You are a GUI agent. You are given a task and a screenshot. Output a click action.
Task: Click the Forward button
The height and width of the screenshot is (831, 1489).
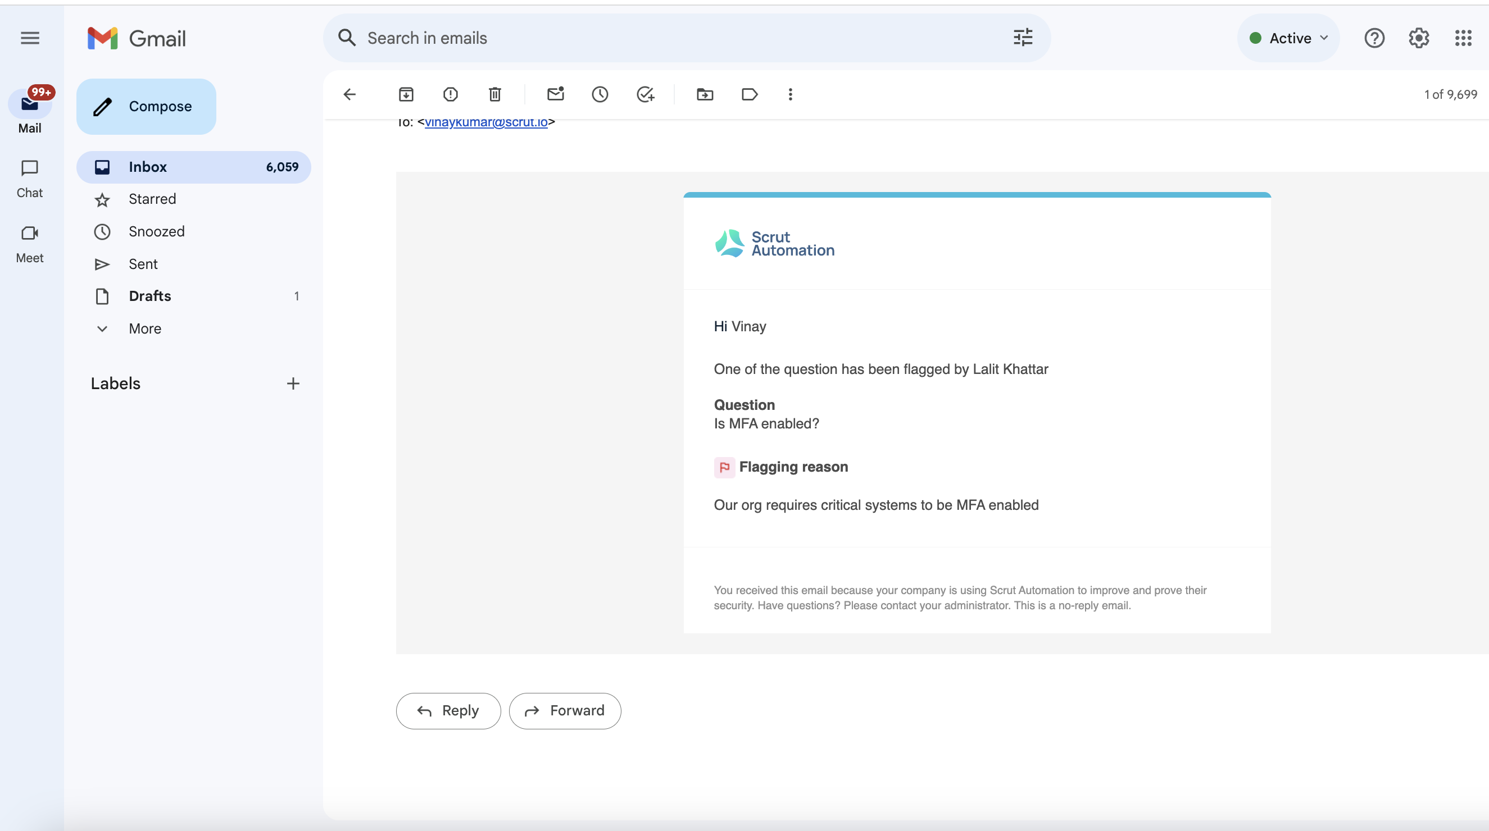point(565,711)
